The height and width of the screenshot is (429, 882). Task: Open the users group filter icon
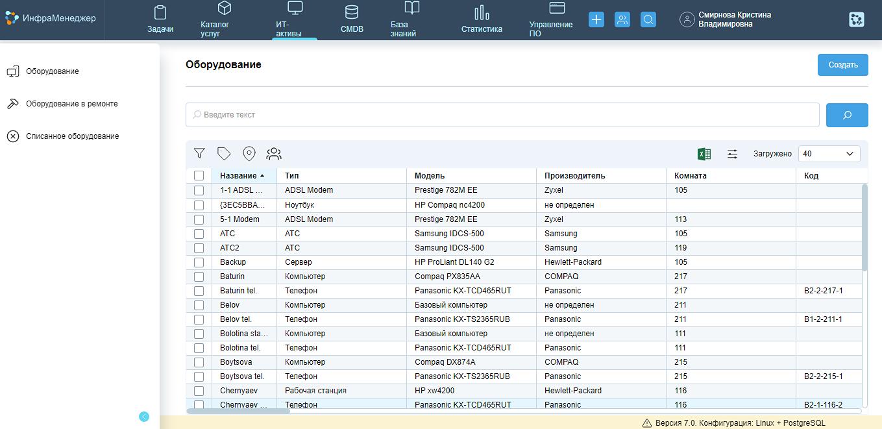(x=274, y=154)
